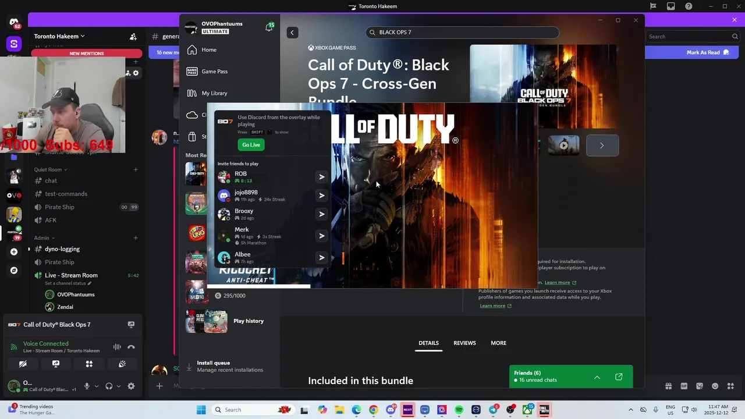
Task: Click Mark As Read in Discord
Action: click(707, 52)
